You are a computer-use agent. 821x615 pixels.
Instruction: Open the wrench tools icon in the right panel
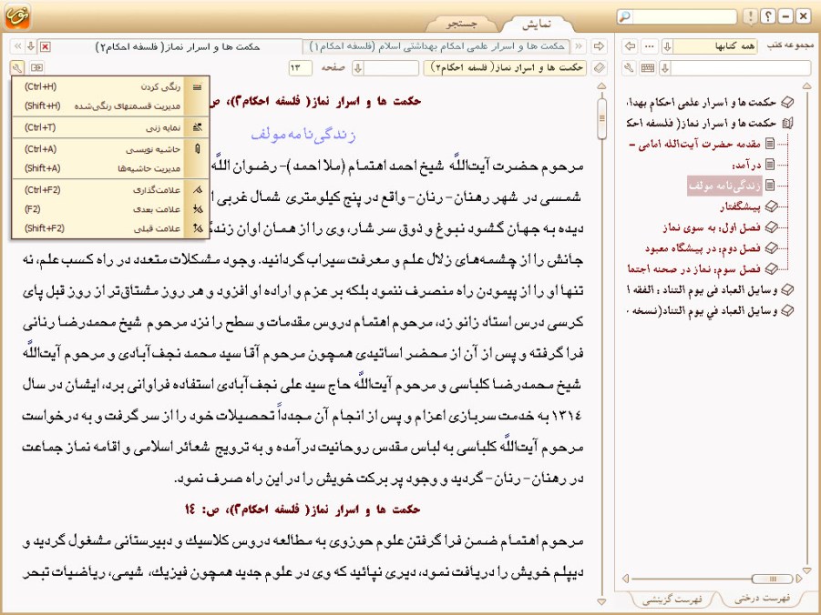(x=630, y=68)
